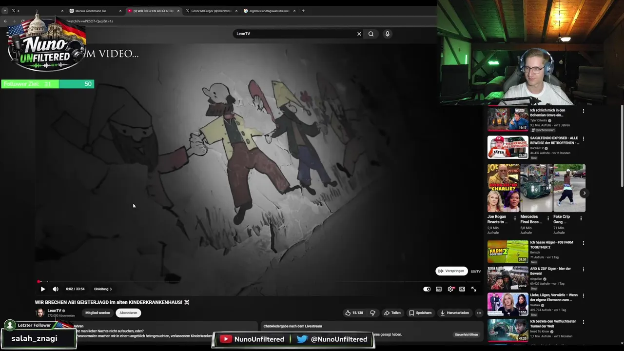Click the Herunterladen download button
This screenshot has width=624, height=351.
coord(454,313)
